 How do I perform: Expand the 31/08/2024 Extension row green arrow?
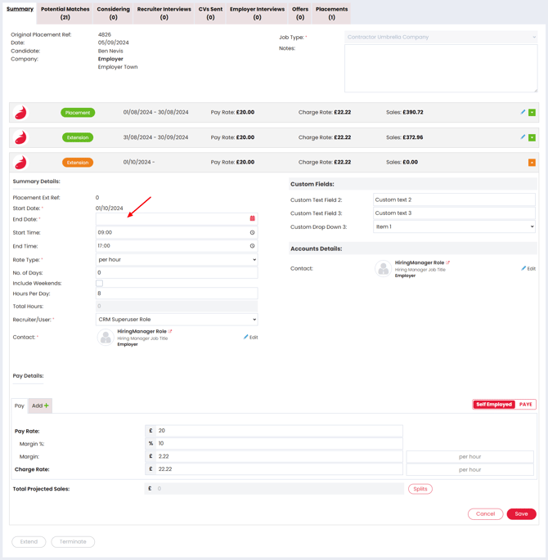coord(532,137)
